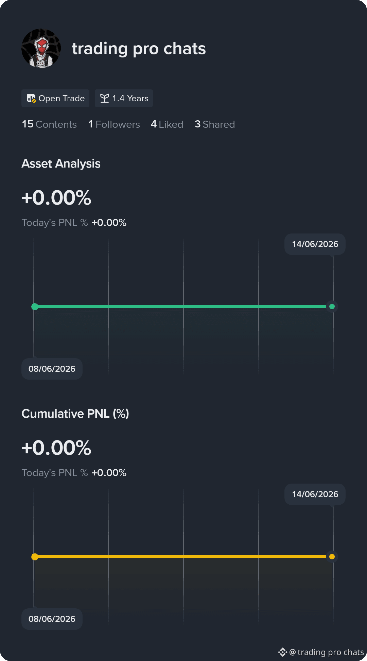Click the 08/06/2026 label on Cumulative PNL chart
The height and width of the screenshot is (661, 367).
(52, 619)
